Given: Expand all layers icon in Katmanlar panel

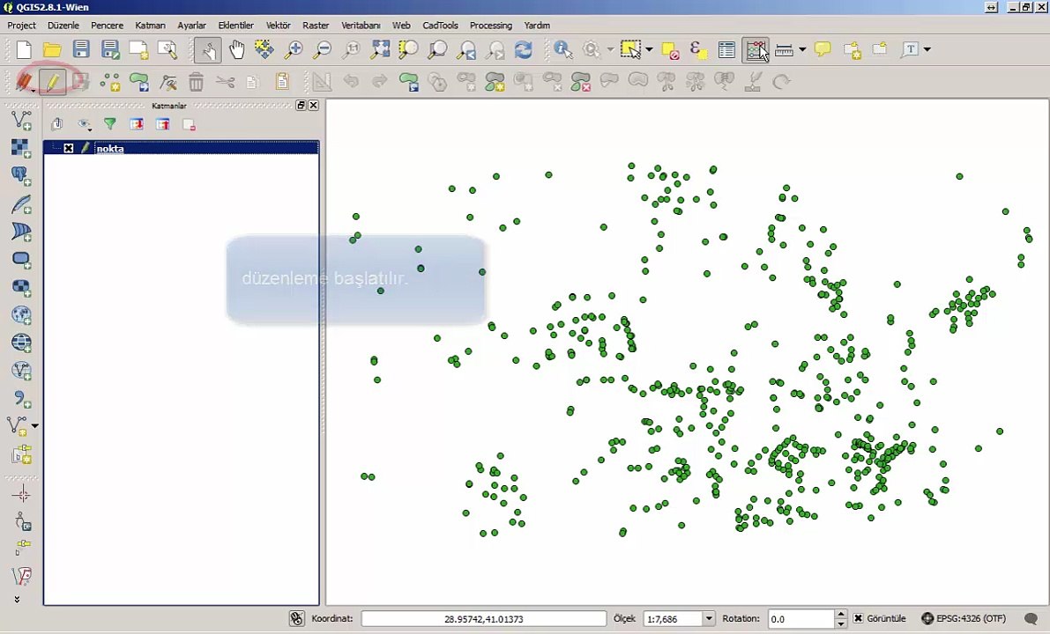Looking at the screenshot, I should (137, 124).
